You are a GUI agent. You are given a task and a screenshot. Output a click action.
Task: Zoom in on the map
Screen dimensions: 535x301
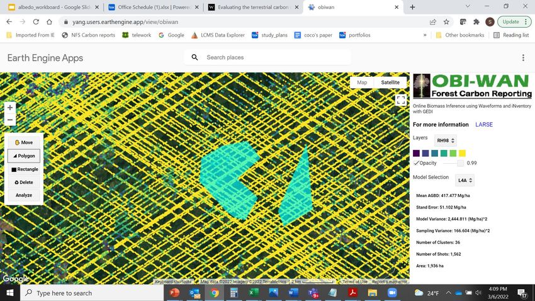click(10, 108)
